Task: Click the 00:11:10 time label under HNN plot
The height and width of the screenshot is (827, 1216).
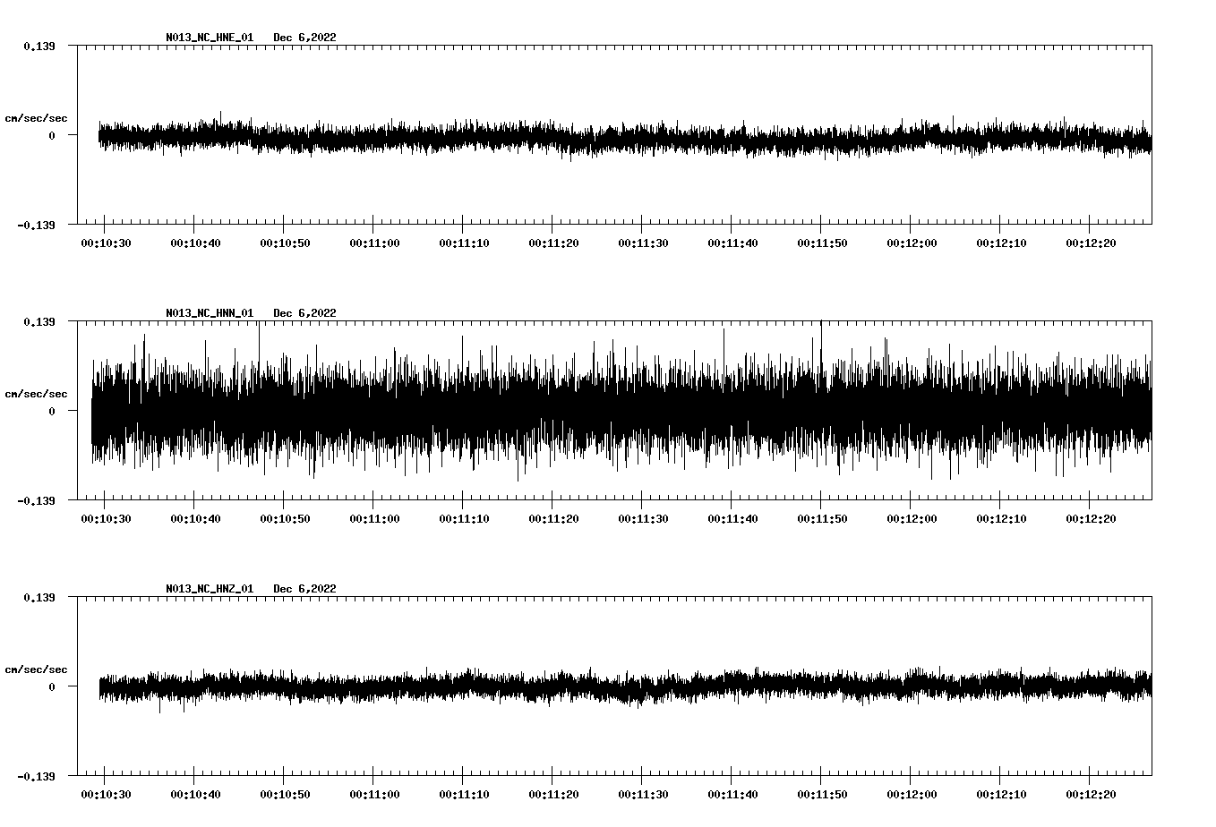Action: [x=464, y=518]
